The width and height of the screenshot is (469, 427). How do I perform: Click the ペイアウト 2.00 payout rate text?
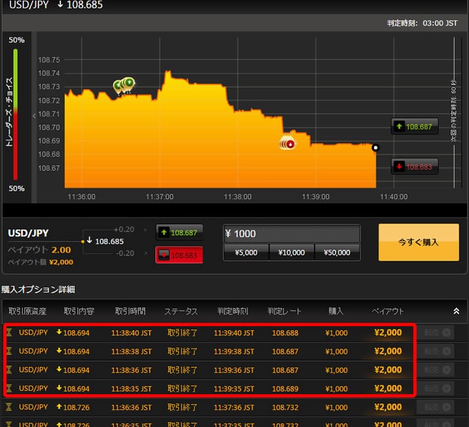coord(39,250)
